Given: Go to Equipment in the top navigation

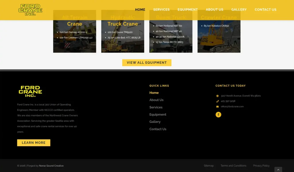Looking at the screenshot, I should (187, 9).
